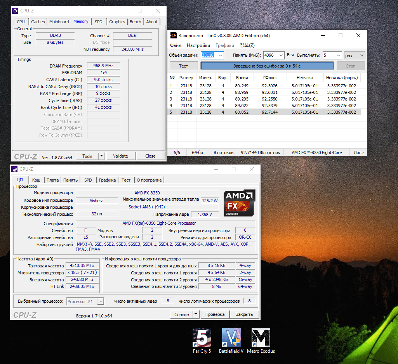
Task: Switch to Тест tab in lower CPU-Z
Action: (126, 180)
